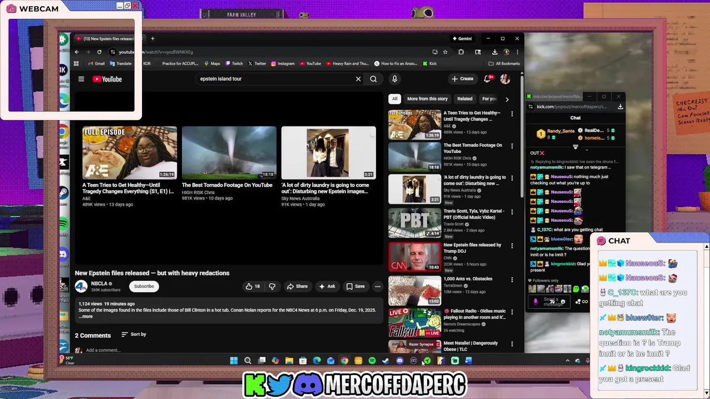Open NBCLA channel name link
This screenshot has width=710, height=399.
coord(99,284)
